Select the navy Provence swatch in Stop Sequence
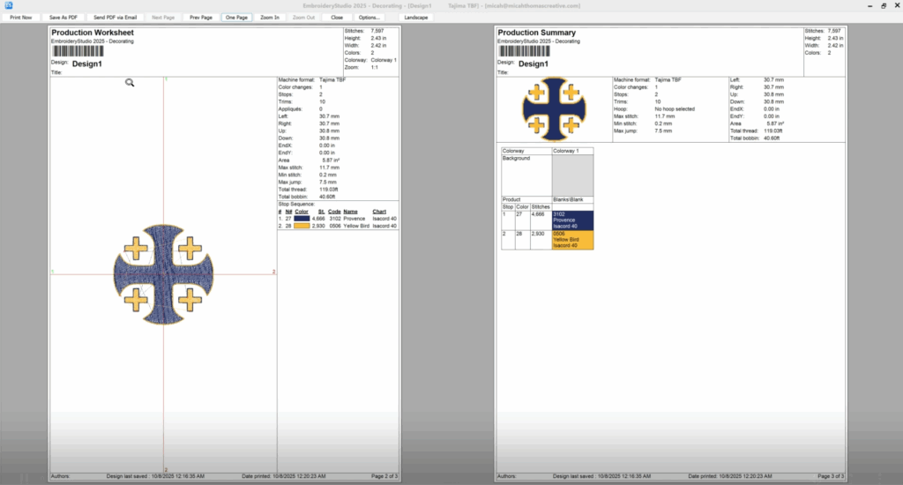Screen dimensions: 903x485 click(x=302, y=220)
